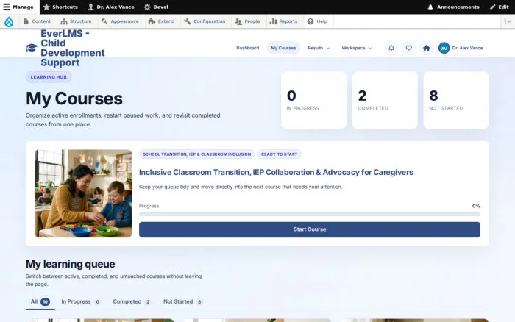The image size is (515, 322).
Task: Open the Configuration admin menu
Action: coord(205,21)
